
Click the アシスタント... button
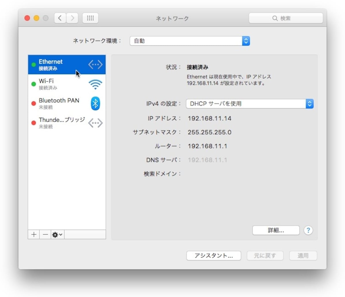point(214,256)
